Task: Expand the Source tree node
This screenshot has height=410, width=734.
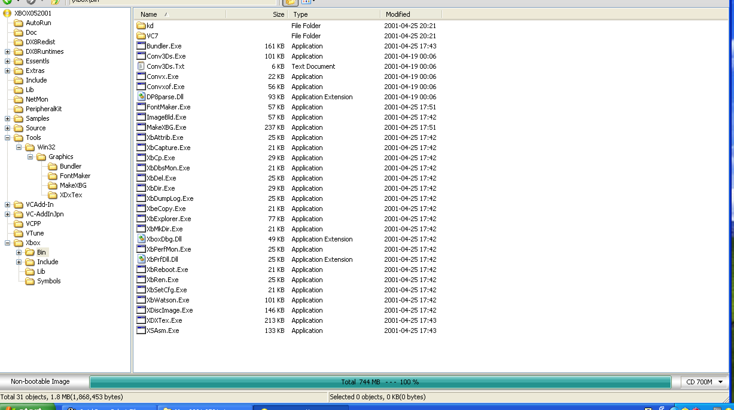Action: (7, 128)
